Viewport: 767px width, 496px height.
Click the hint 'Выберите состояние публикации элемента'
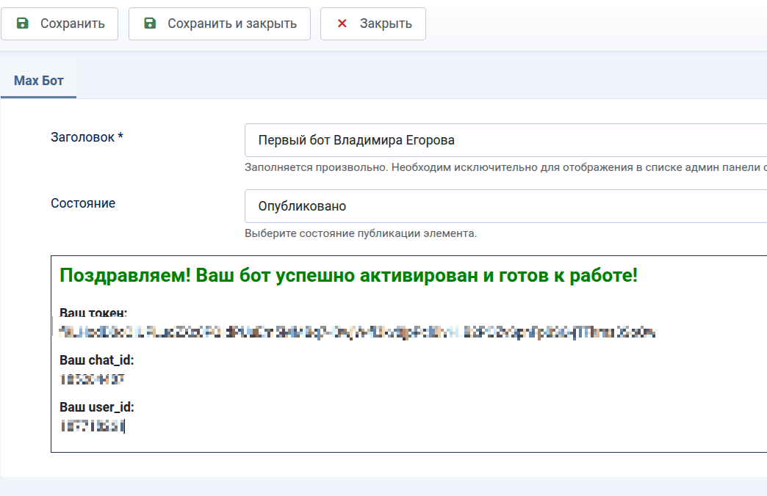(x=361, y=233)
